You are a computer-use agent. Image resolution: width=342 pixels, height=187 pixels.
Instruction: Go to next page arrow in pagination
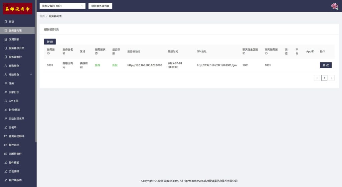(332, 78)
